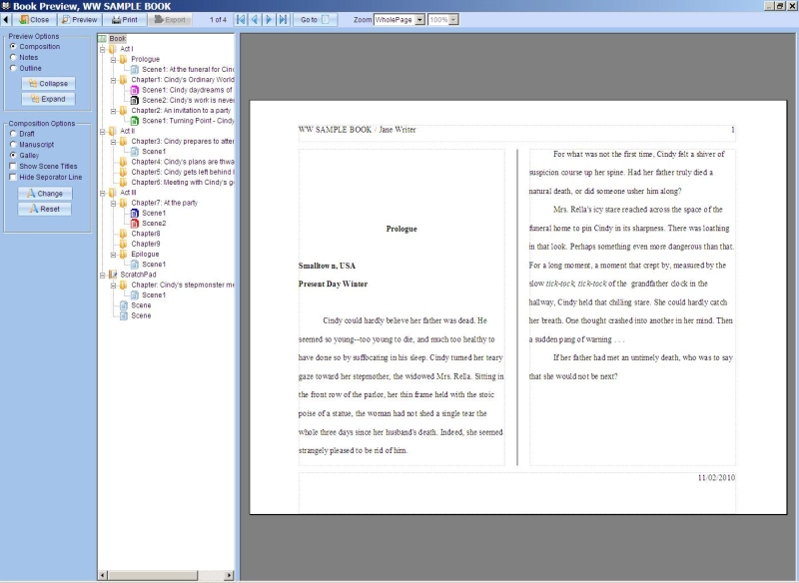
Task: Click the Chapter5 folder icon
Action: click(x=123, y=172)
